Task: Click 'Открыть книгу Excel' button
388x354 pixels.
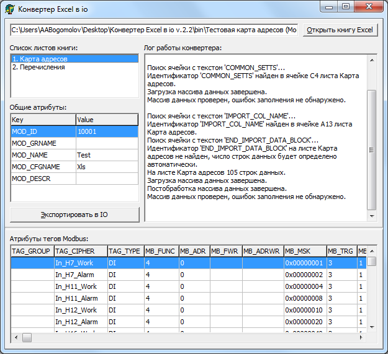Action: click(x=340, y=30)
